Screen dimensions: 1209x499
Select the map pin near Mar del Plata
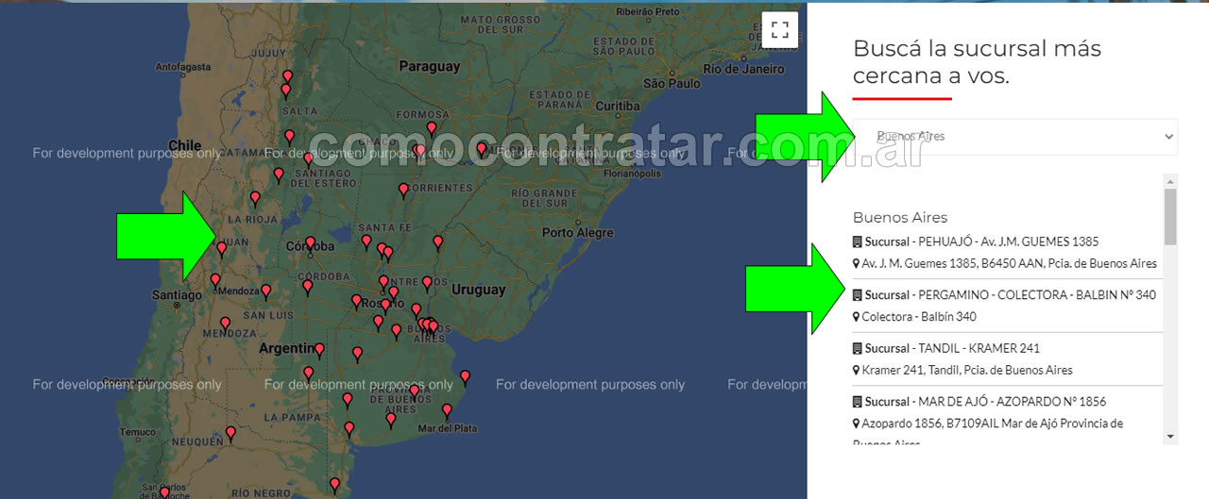point(447,411)
